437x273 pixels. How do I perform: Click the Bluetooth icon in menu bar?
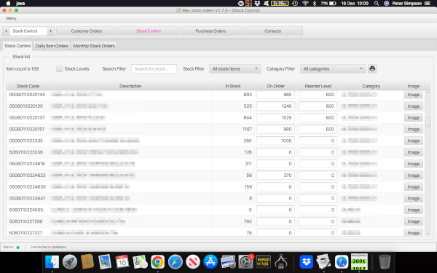pos(315,4)
